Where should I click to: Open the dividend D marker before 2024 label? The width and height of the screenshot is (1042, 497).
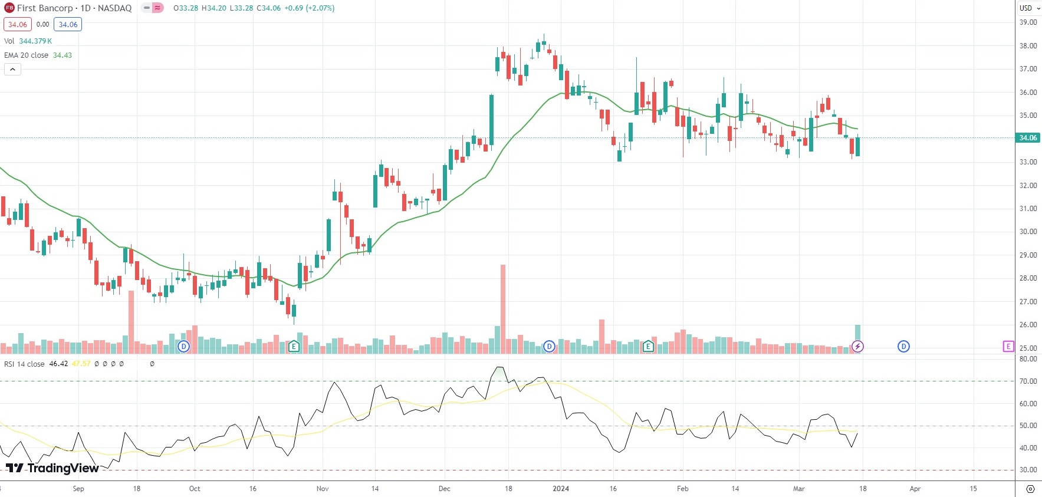tap(549, 346)
